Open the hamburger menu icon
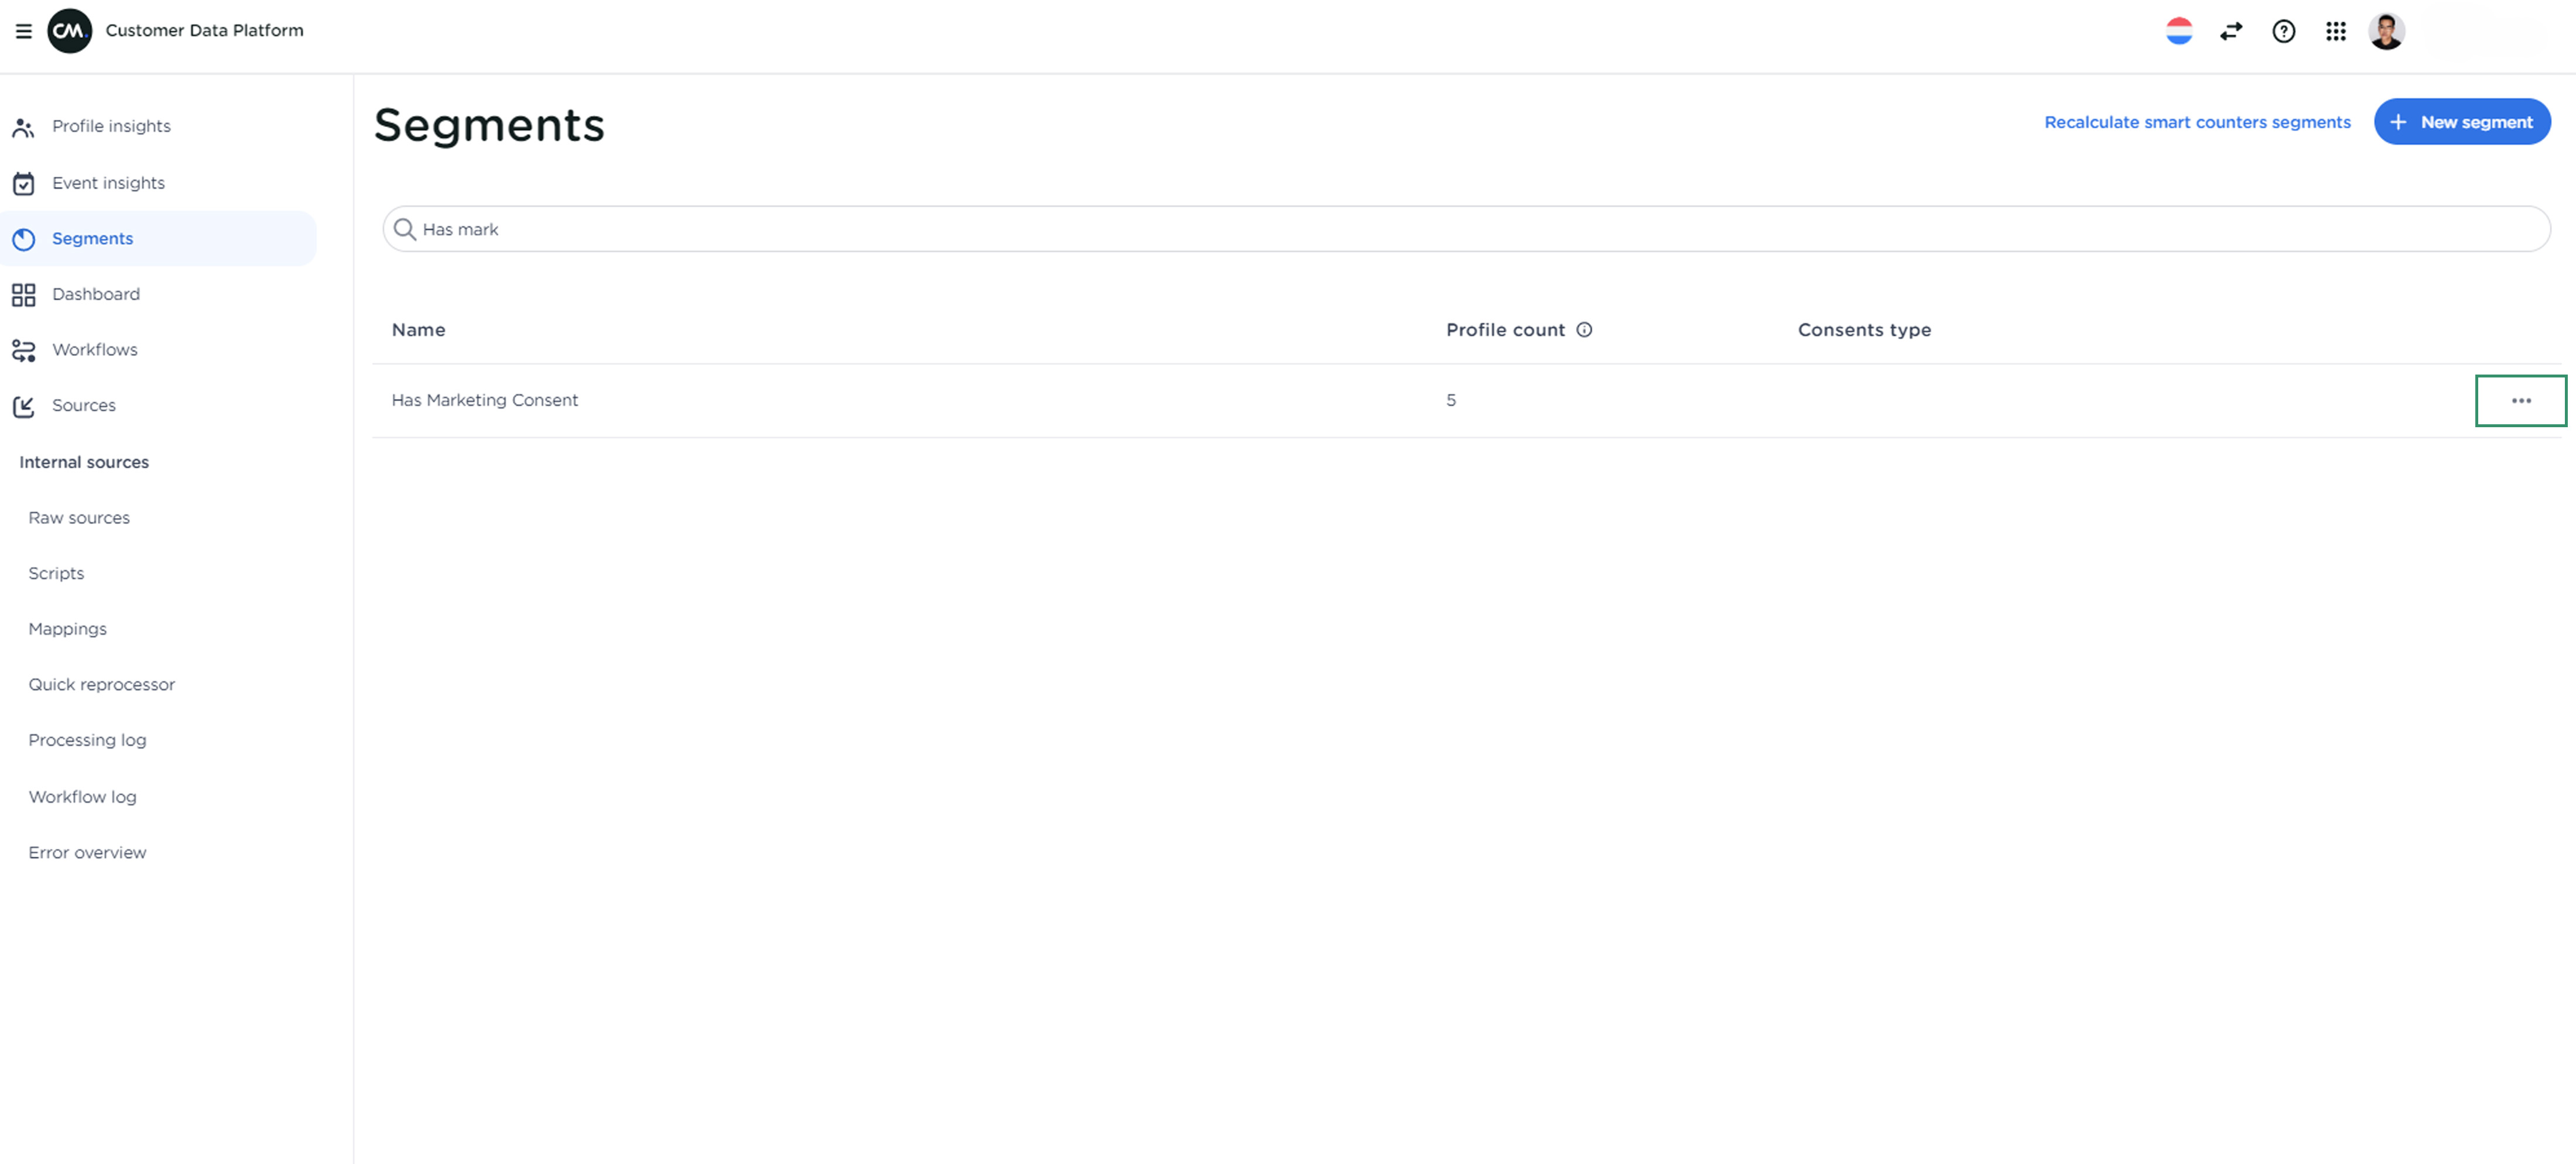The height and width of the screenshot is (1164, 2576). click(x=24, y=31)
